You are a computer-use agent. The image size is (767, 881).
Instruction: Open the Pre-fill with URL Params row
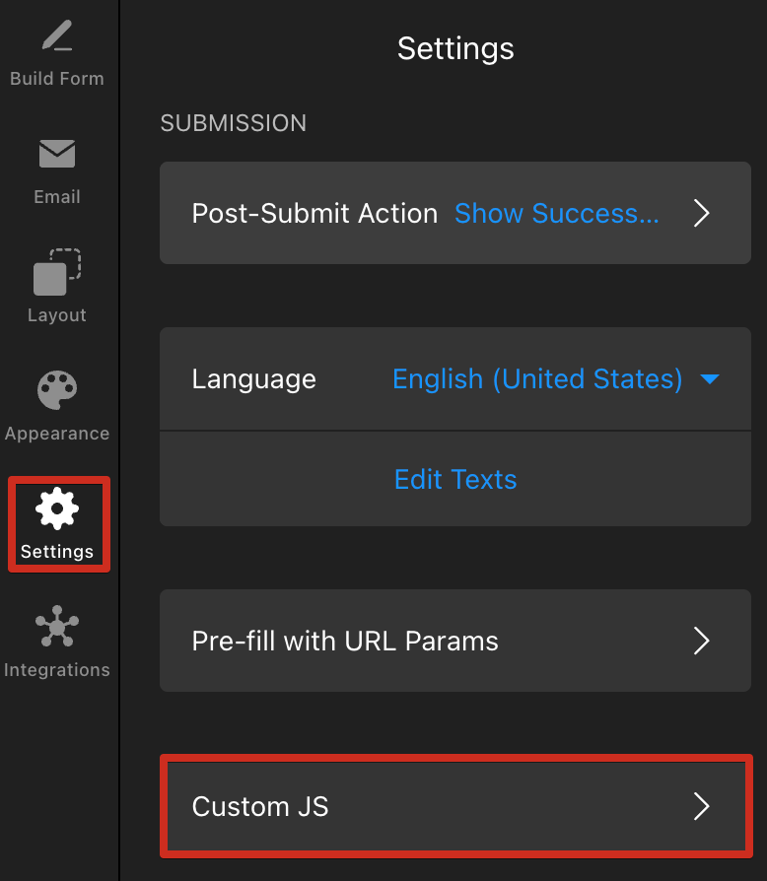click(455, 641)
